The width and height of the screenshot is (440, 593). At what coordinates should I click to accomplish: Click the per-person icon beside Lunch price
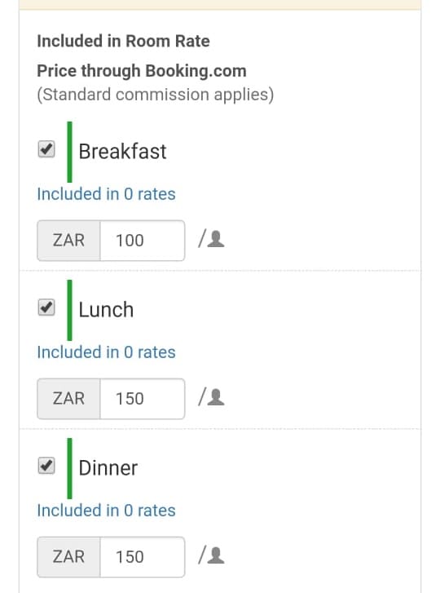[x=216, y=397]
